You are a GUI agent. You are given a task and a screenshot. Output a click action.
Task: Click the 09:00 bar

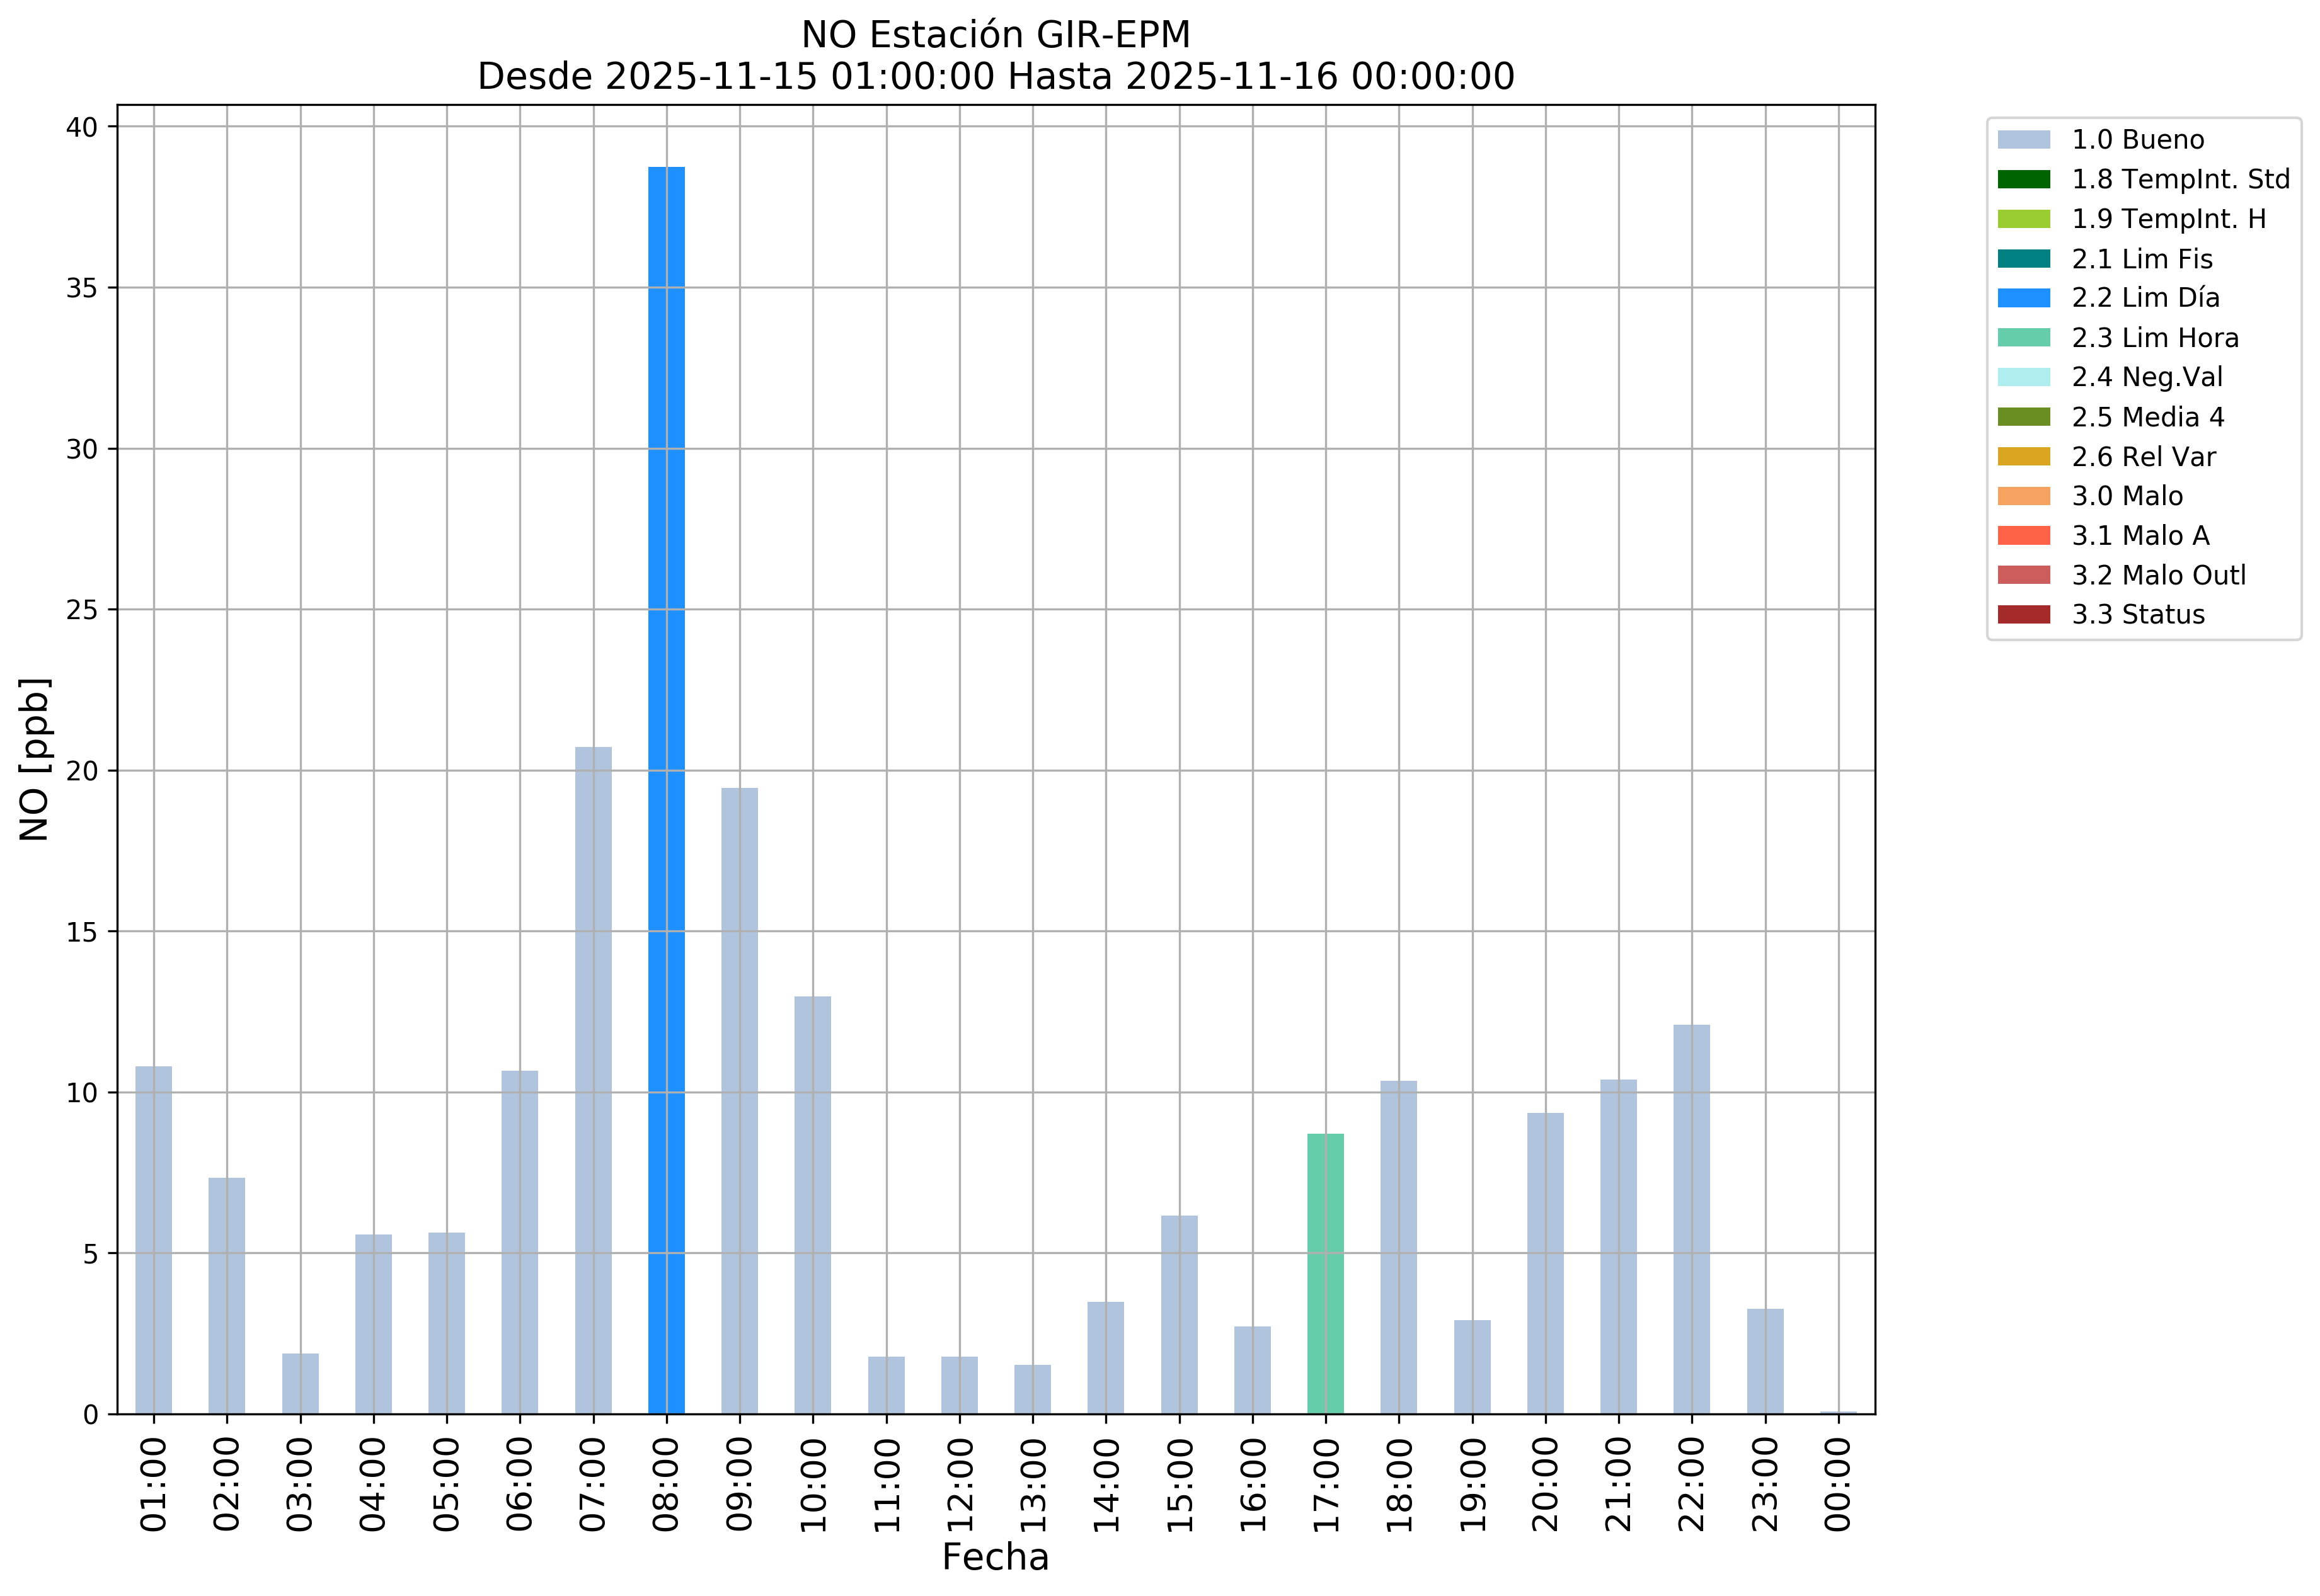tap(739, 1100)
